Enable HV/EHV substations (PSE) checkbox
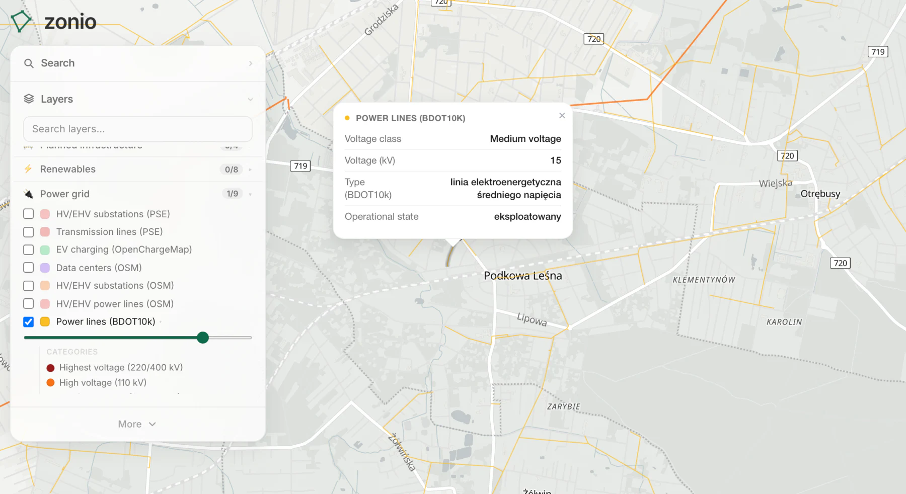The height and width of the screenshot is (494, 906). click(29, 214)
